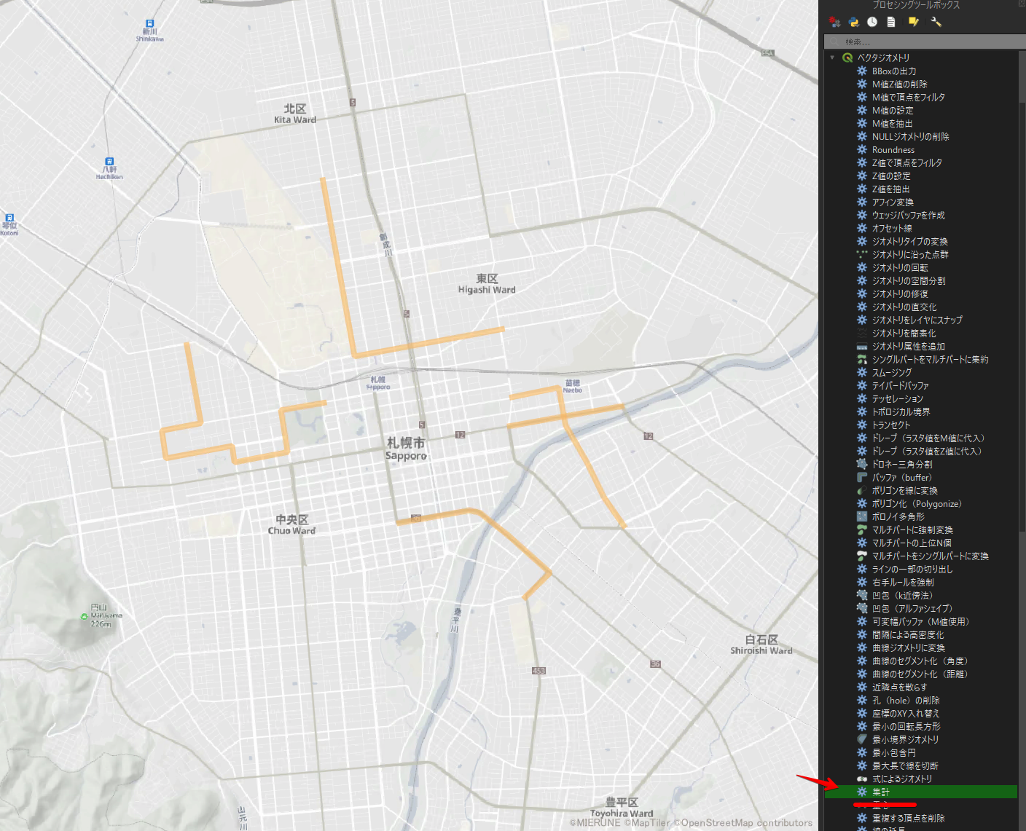Click the hull icon of 凹包（アルファシェイプ）
This screenshot has height=831, width=1026.
tap(862, 608)
